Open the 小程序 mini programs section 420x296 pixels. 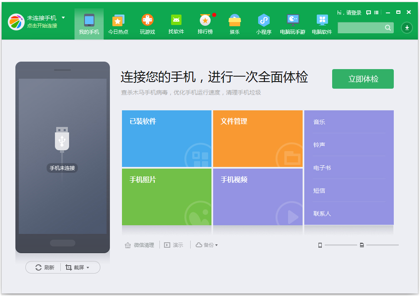tap(263, 24)
